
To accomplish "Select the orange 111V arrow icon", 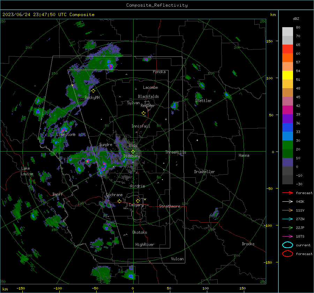I will click(287, 210).
